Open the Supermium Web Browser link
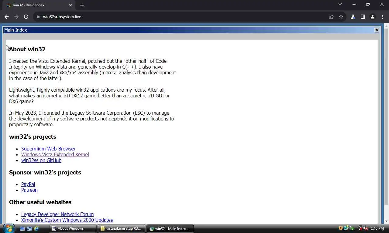The image size is (389, 233). [48, 149]
